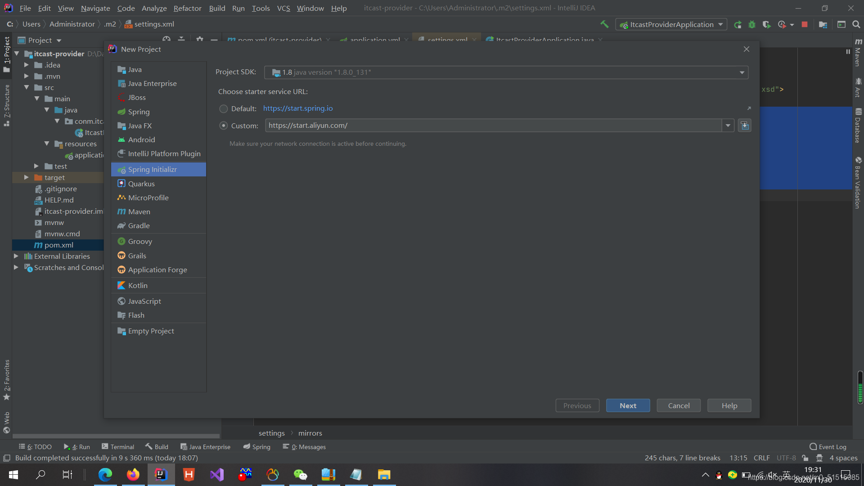This screenshot has height=486, width=864.
Task: Click the hide Project panel icon
Action: coord(214,40)
